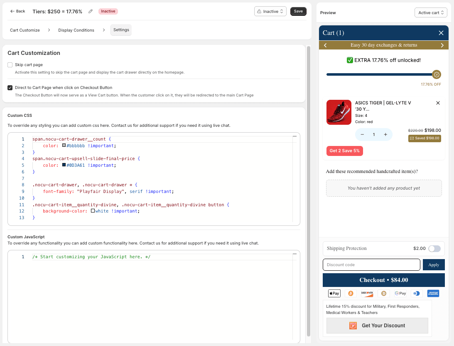Viewport: 454px width, 346px height.
Task: Decrease item quantity with minus
Action: 362,134
